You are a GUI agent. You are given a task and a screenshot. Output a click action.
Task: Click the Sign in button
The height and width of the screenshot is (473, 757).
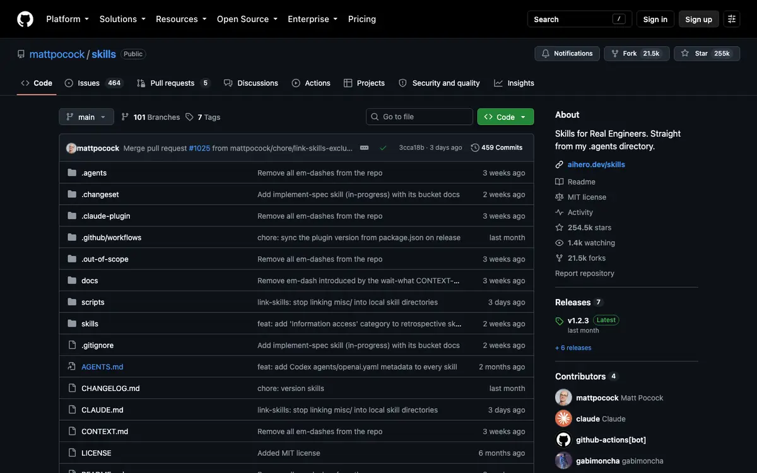coord(655,19)
